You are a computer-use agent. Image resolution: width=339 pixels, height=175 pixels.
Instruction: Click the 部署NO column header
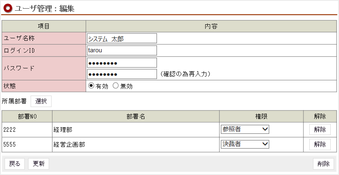click(x=27, y=117)
